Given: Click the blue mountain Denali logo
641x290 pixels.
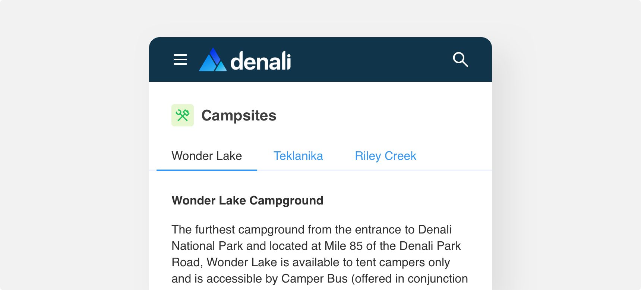Looking at the screenshot, I should [x=213, y=59].
